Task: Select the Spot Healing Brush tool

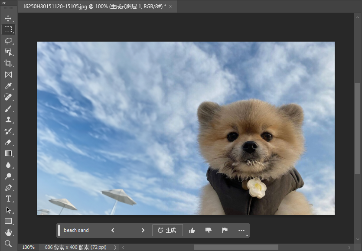Action: pyautogui.click(x=8, y=97)
